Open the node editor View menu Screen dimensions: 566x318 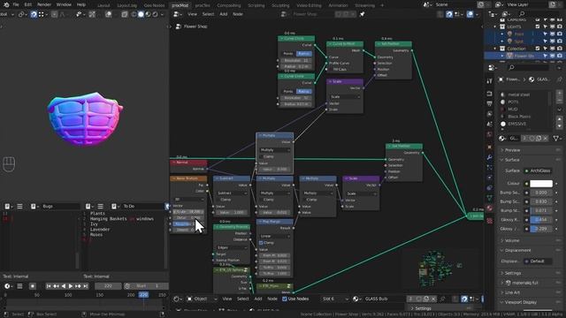pos(192,14)
